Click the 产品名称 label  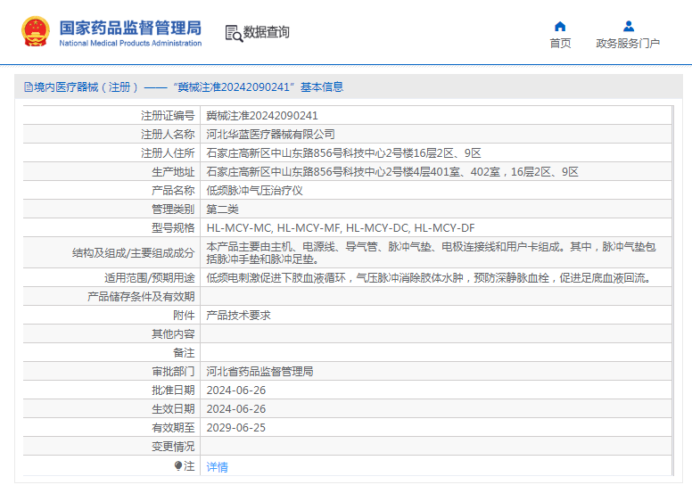[173, 191]
